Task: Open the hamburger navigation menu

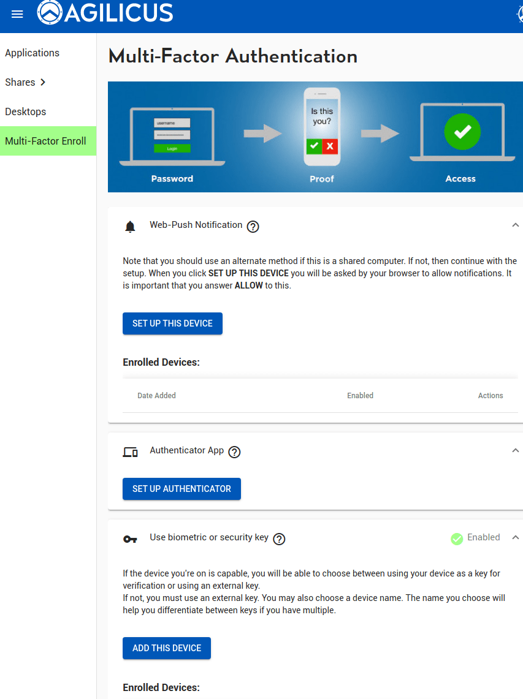Action: [17, 14]
